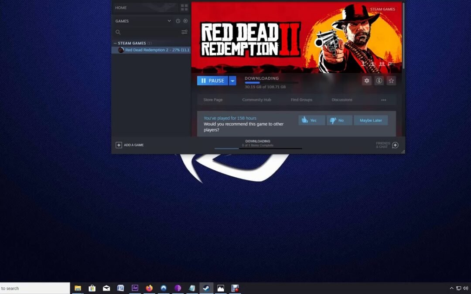Open File Explorer from taskbar
The height and width of the screenshot is (294, 471).
point(78,288)
